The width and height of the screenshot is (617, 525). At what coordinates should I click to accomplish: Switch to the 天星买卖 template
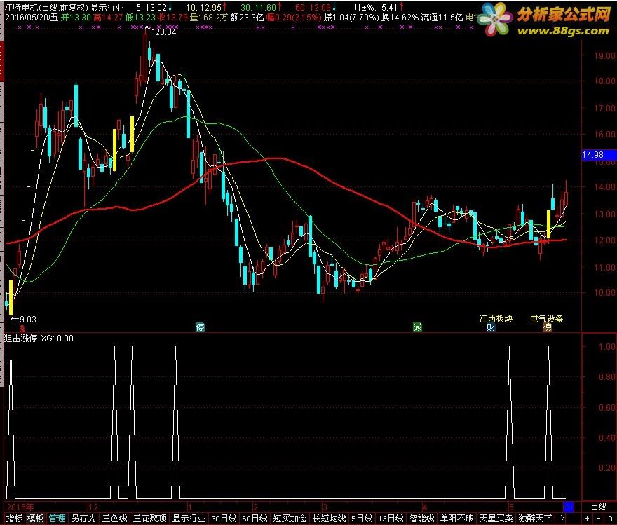click(x=496, y=518)
